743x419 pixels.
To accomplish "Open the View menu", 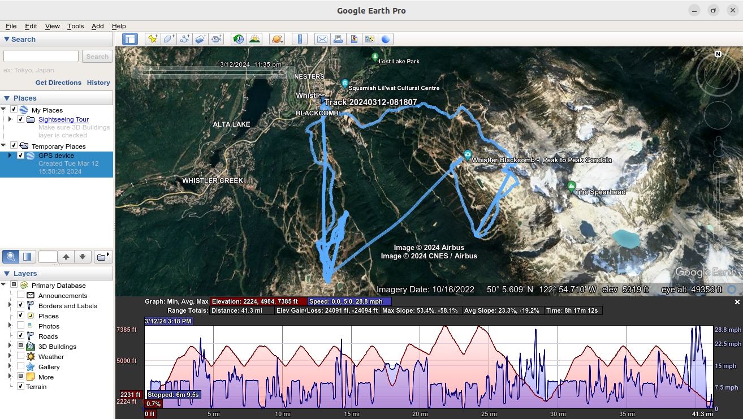I will [53, 26].
